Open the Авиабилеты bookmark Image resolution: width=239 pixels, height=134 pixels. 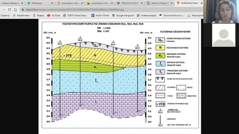tap(21, 16)
